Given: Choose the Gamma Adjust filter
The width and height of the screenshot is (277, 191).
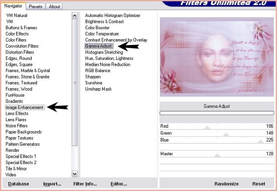Looking at the screenshot, I should pyautogui.click(x=99, y=46).
